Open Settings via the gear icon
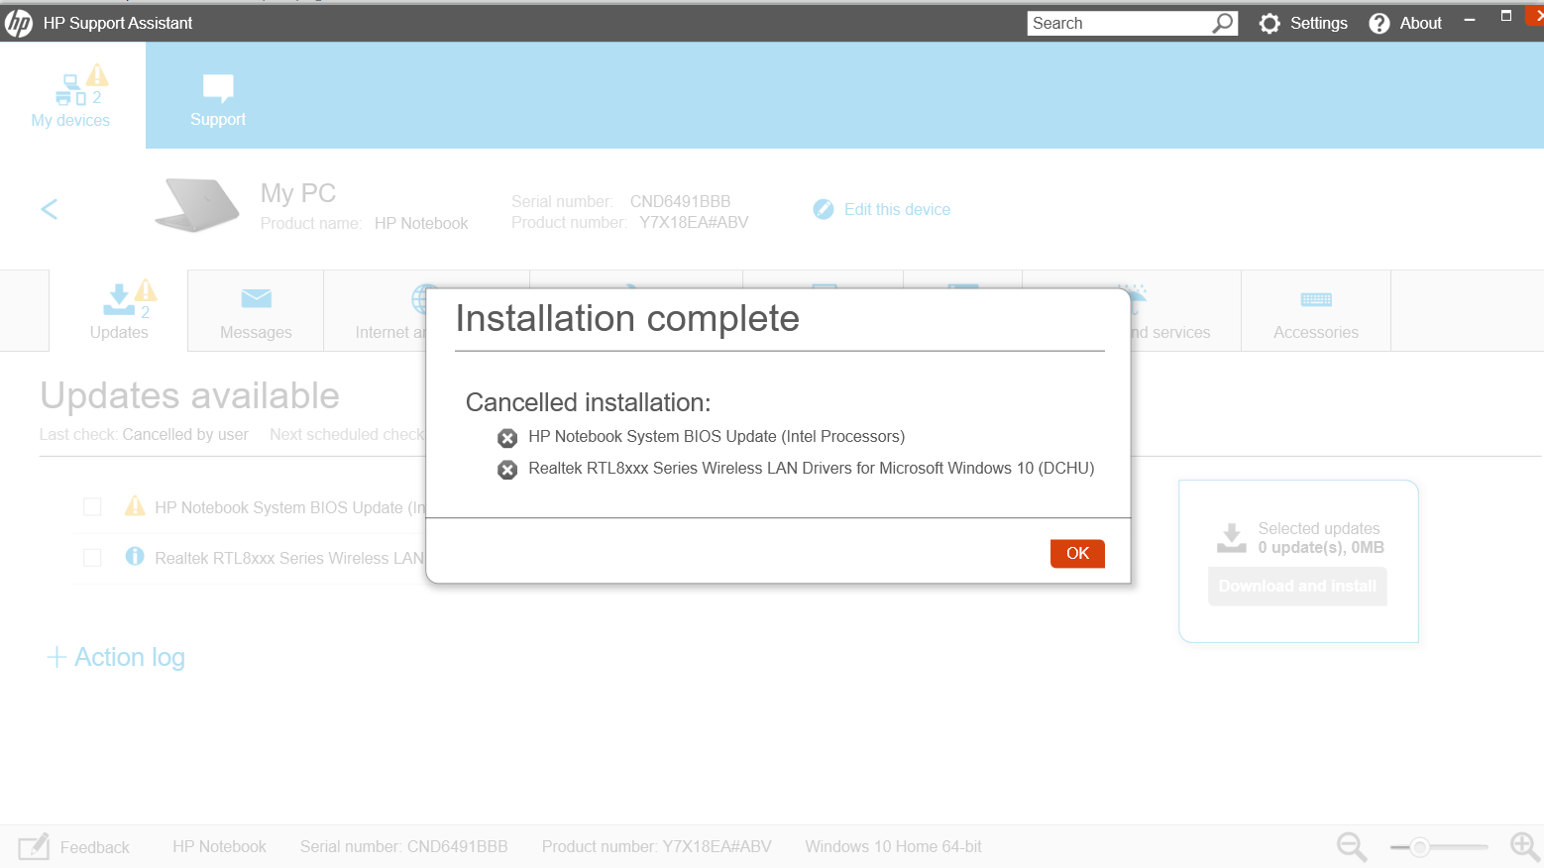Image resolution: width=1544 pixels, height=868 pixels. 1269,23
